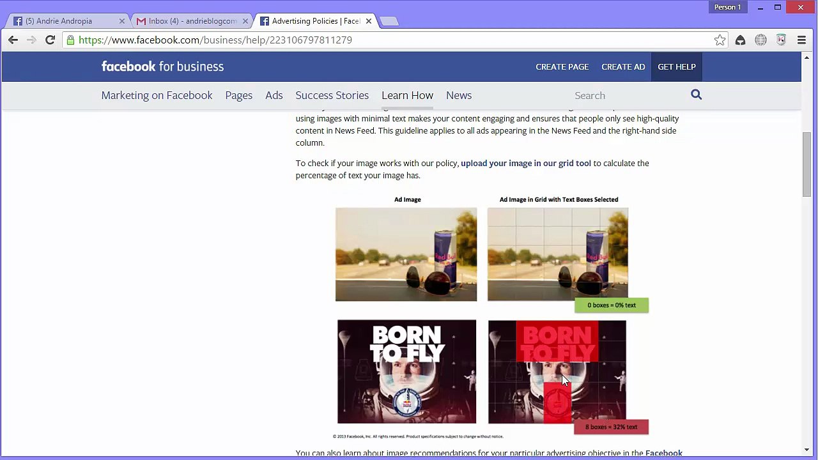Click scrollbar down arrow
Screen dimensions: 818x460
click(x=807, y=450)
